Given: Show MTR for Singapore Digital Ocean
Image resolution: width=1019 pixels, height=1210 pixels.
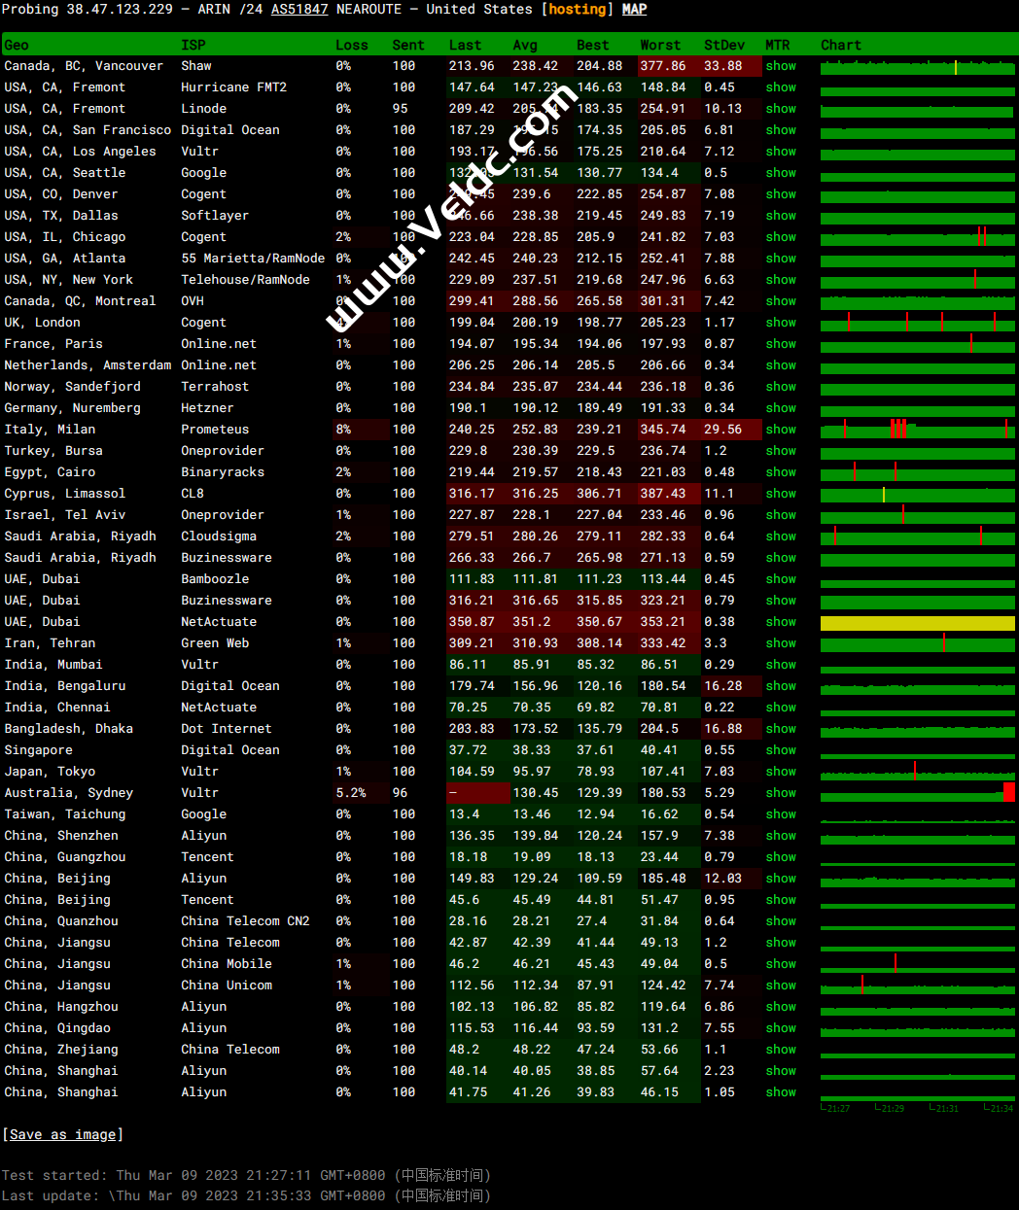Looking at the screenshot, I should tap(780, 750).
